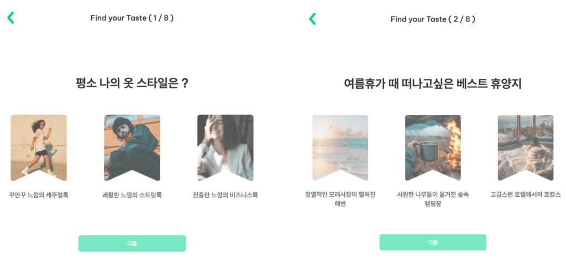Screen dimensions: 566x275
Task: Click the 진중한 느낌의 비즈니스룩 label
Action: click(x=226, y=195)
